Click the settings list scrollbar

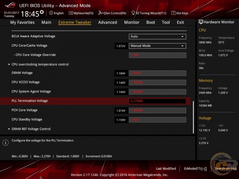pos(193,117)
